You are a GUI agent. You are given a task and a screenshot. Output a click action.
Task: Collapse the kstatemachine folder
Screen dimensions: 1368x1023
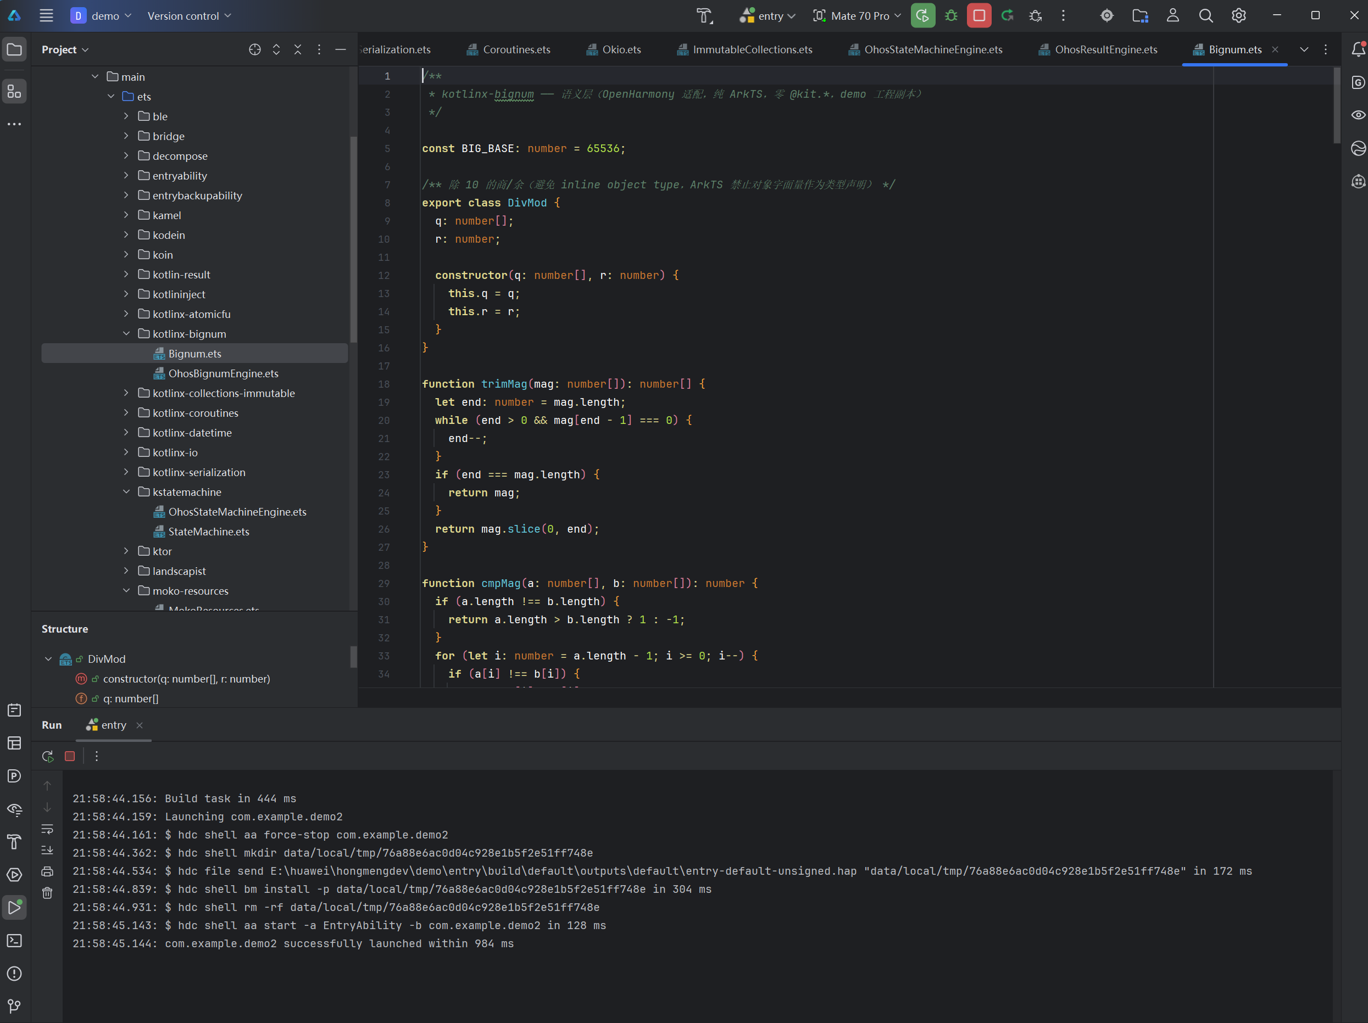click(126, 492)
